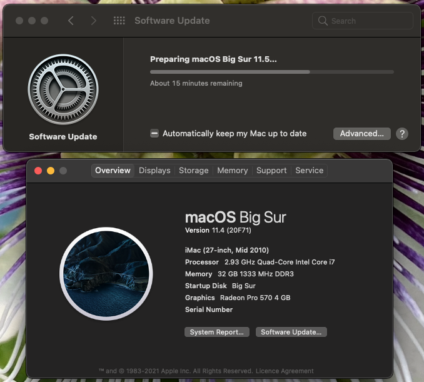Viewport: 424px width, 382px height.
Task: Select the Service tab
Action: pyautogui.click(x=310, y=170)
